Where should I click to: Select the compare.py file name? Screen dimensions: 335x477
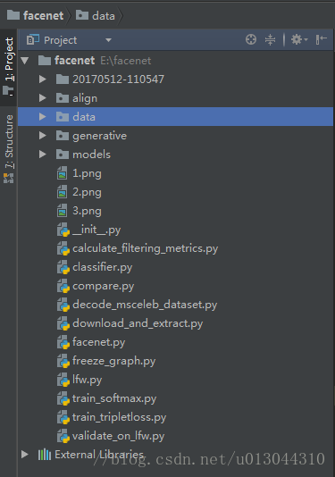(x=104, y=287)
